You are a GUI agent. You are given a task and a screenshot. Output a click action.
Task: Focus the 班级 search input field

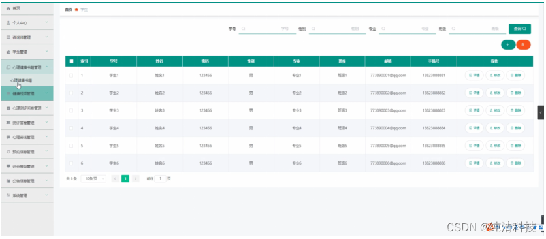[x=477, y=29]
